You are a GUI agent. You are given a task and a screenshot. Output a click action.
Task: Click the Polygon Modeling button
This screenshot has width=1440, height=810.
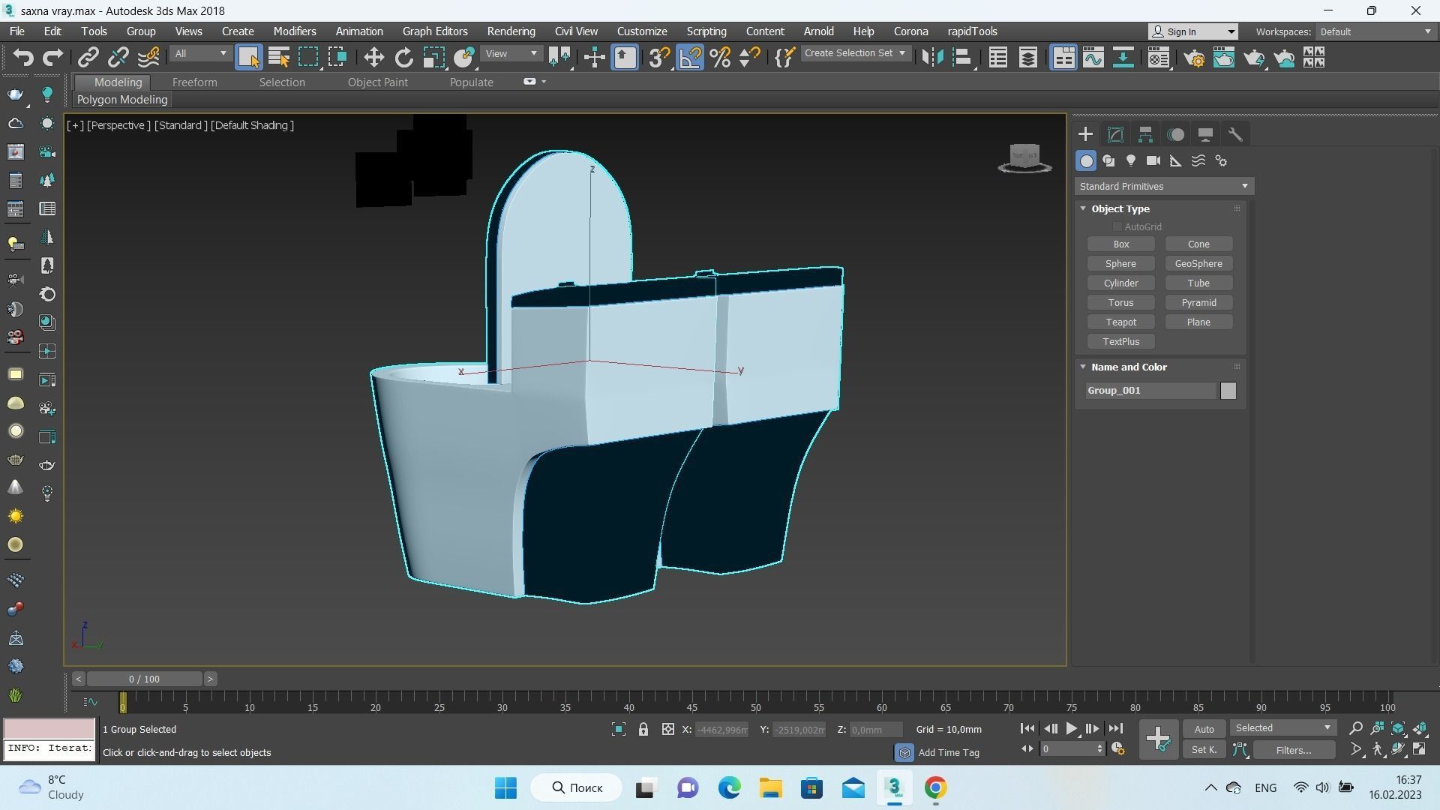coord(122,100)
